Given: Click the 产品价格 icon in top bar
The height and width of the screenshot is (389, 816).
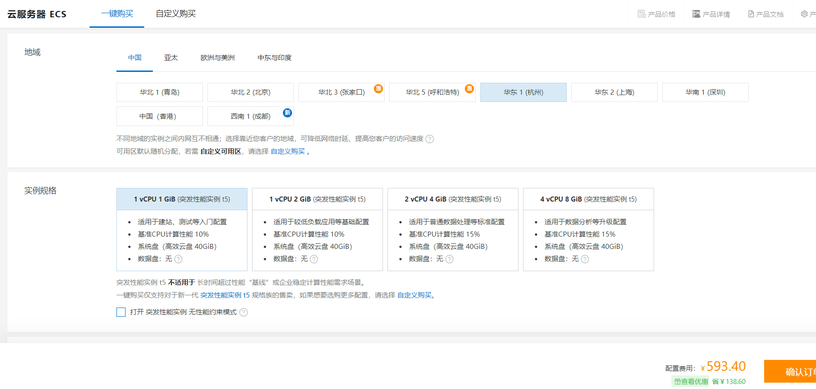Looking at the screenshot, I should [641, 14].
